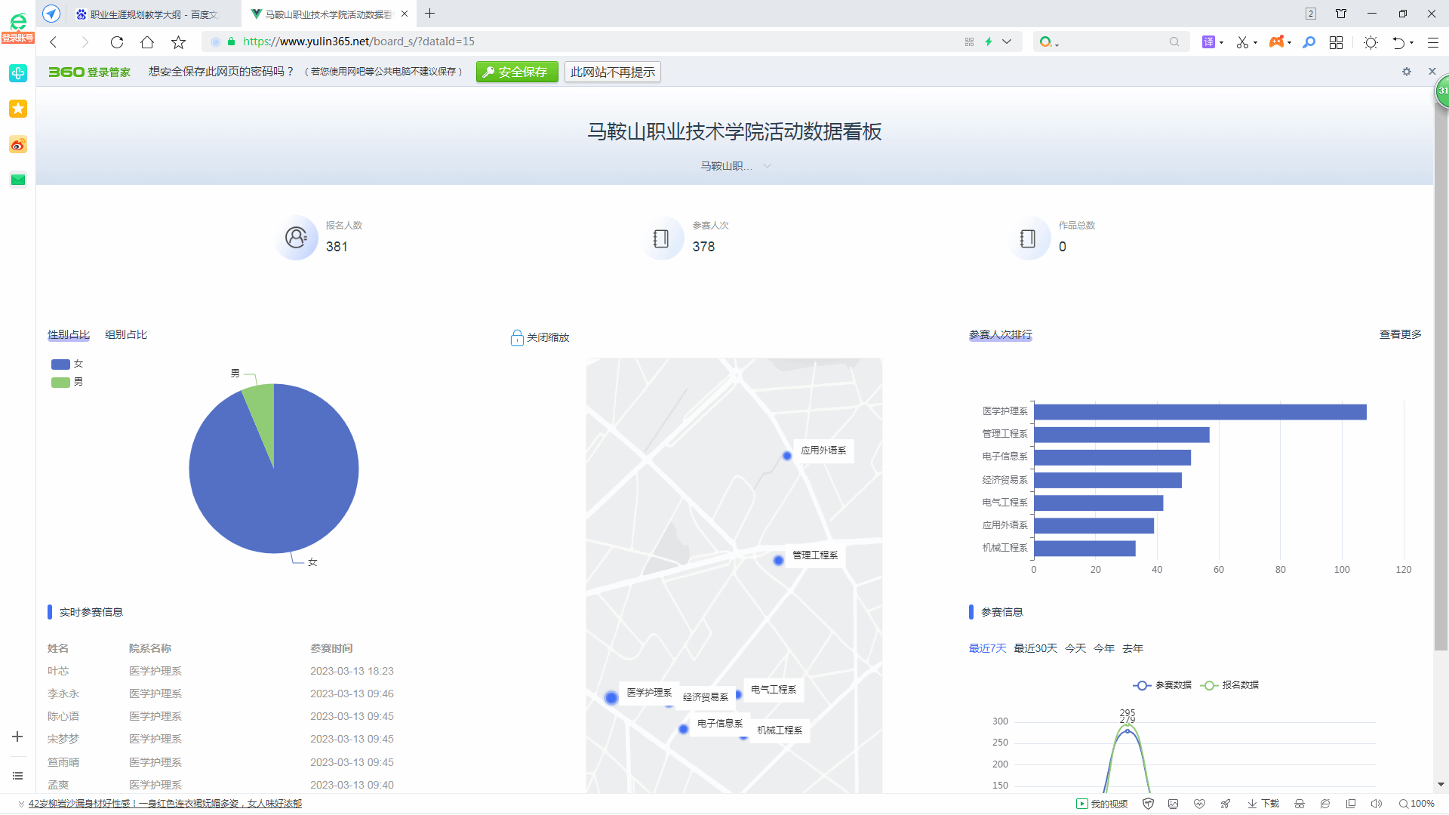The image size is (1449, 815).
Task: Select the 今天 time range tab
Action: [x=1075, y=648]
